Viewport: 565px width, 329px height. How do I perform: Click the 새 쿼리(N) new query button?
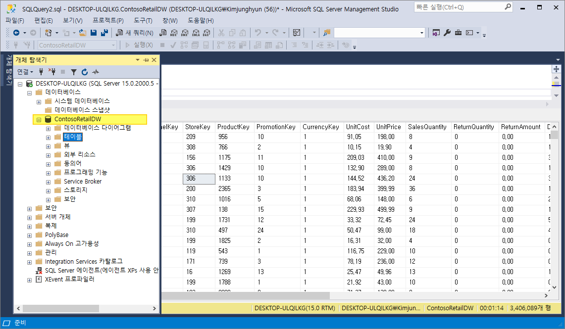[135, 33]
